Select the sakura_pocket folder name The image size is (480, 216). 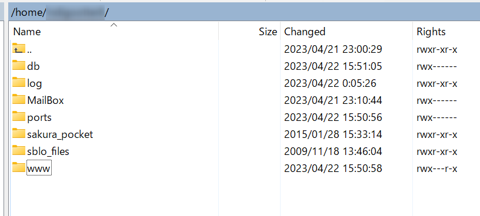(60, 134)
